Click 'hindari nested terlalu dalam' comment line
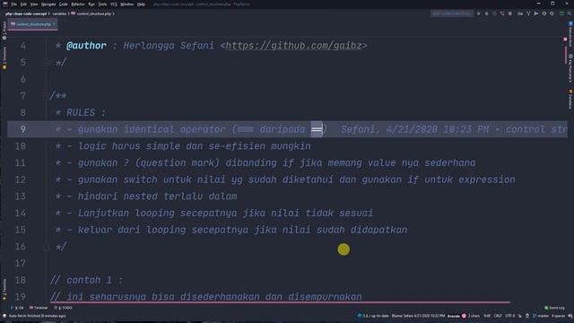574x323 pixels. tap(158, 196)
